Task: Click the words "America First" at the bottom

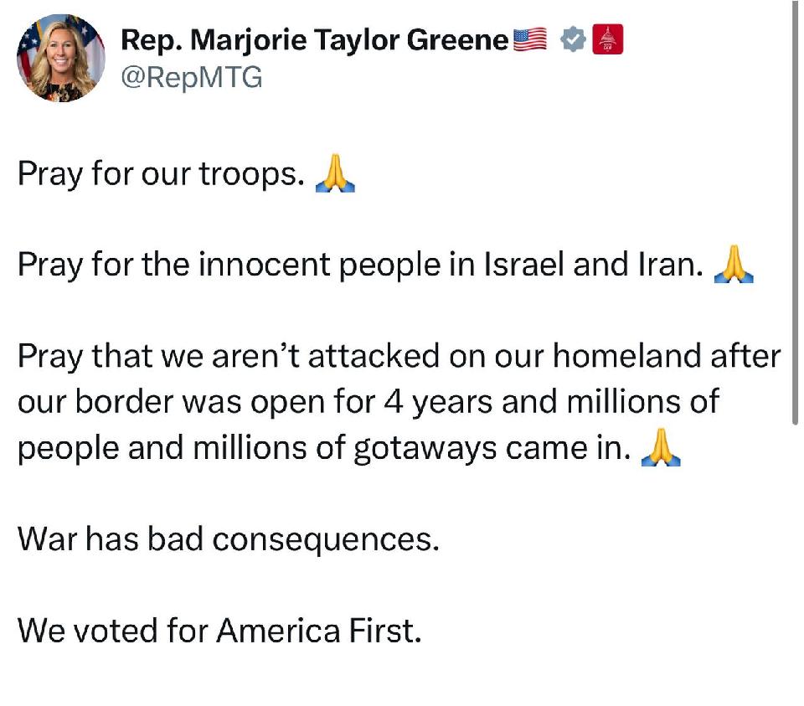Action: tap(319, 631)
